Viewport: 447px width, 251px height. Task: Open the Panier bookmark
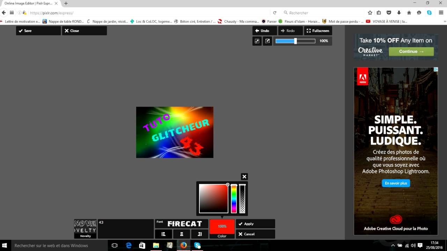269,21
